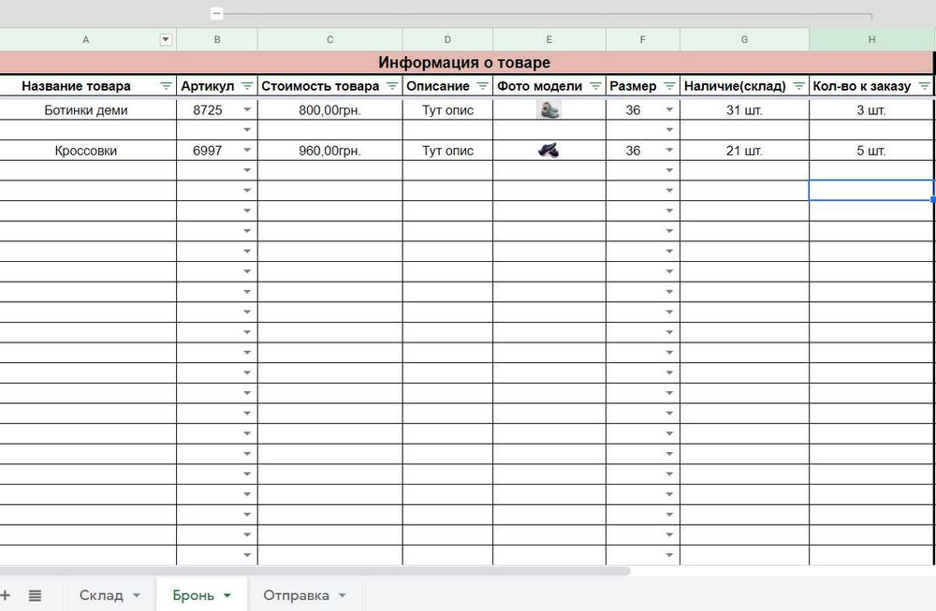Select the cell Ботинки деми
Image resolution: width=936 pixels, height=611 pixels.
(86, 109)
